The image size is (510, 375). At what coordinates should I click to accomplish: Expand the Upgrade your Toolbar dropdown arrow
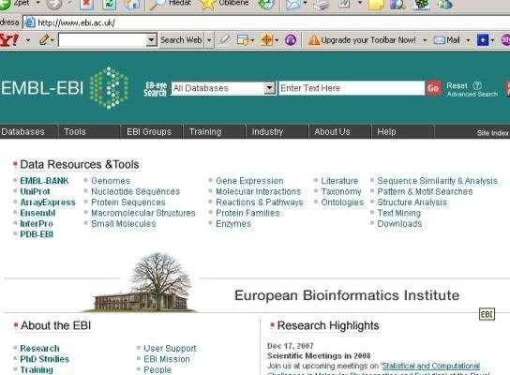coord(425,40)
